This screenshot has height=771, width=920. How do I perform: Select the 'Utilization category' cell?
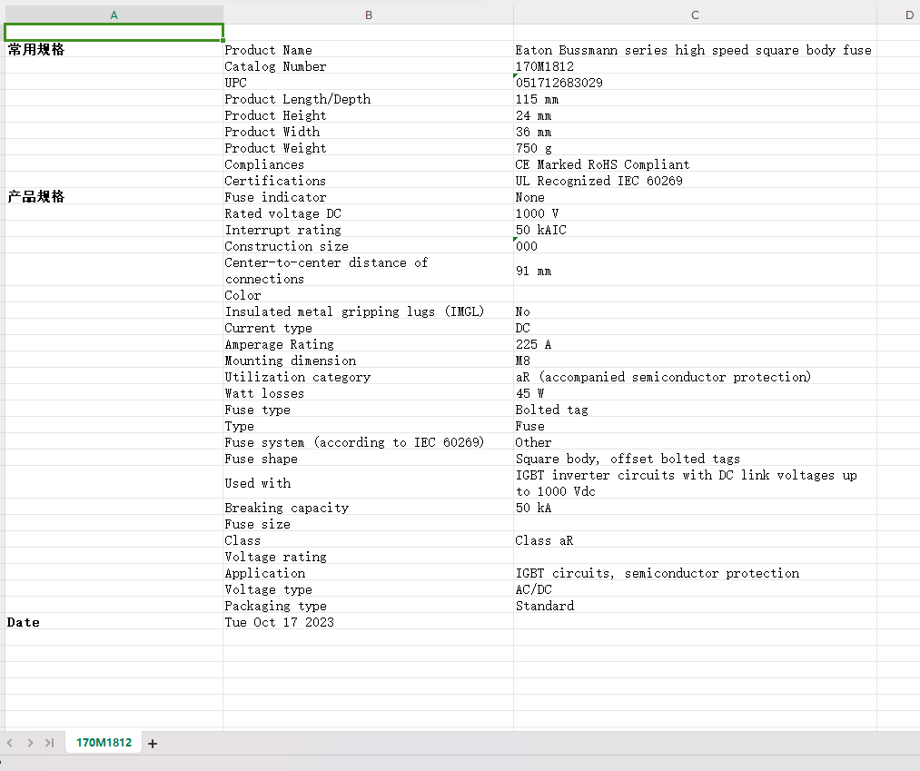[369, 377]
